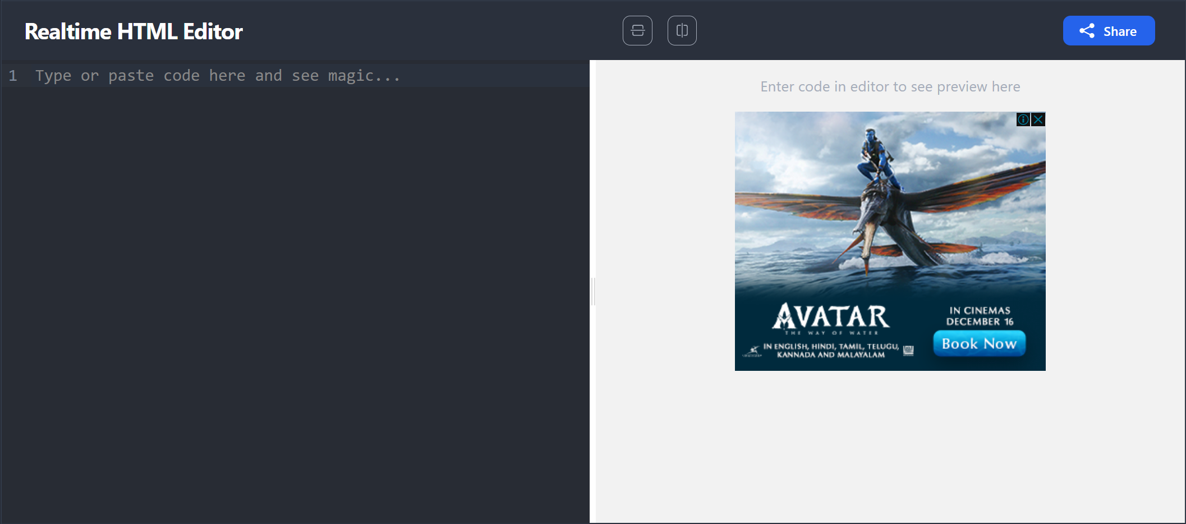Click 'IN CINEMAS DECEMBER 16' text in ad
The height and width of the screenshot is (524, 1186).
tap(980, 316)
